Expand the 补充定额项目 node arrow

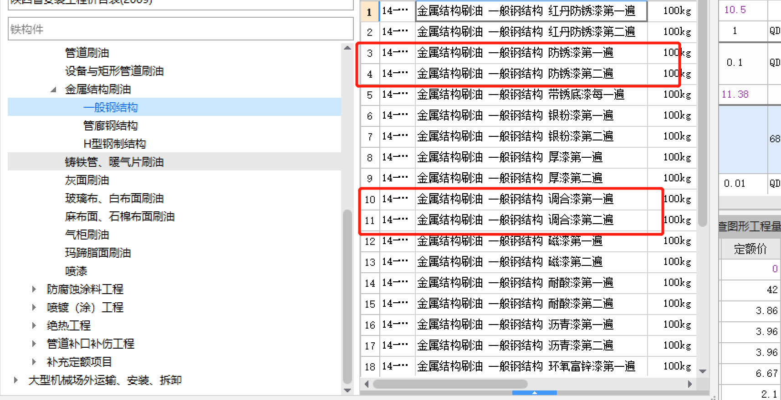click(34, 362)
